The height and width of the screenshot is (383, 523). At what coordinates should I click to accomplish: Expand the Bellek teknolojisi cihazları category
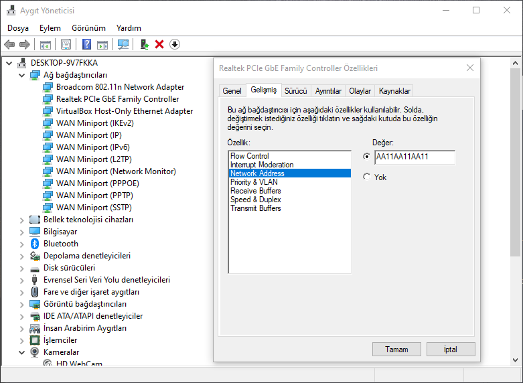(x=22, y=220)
